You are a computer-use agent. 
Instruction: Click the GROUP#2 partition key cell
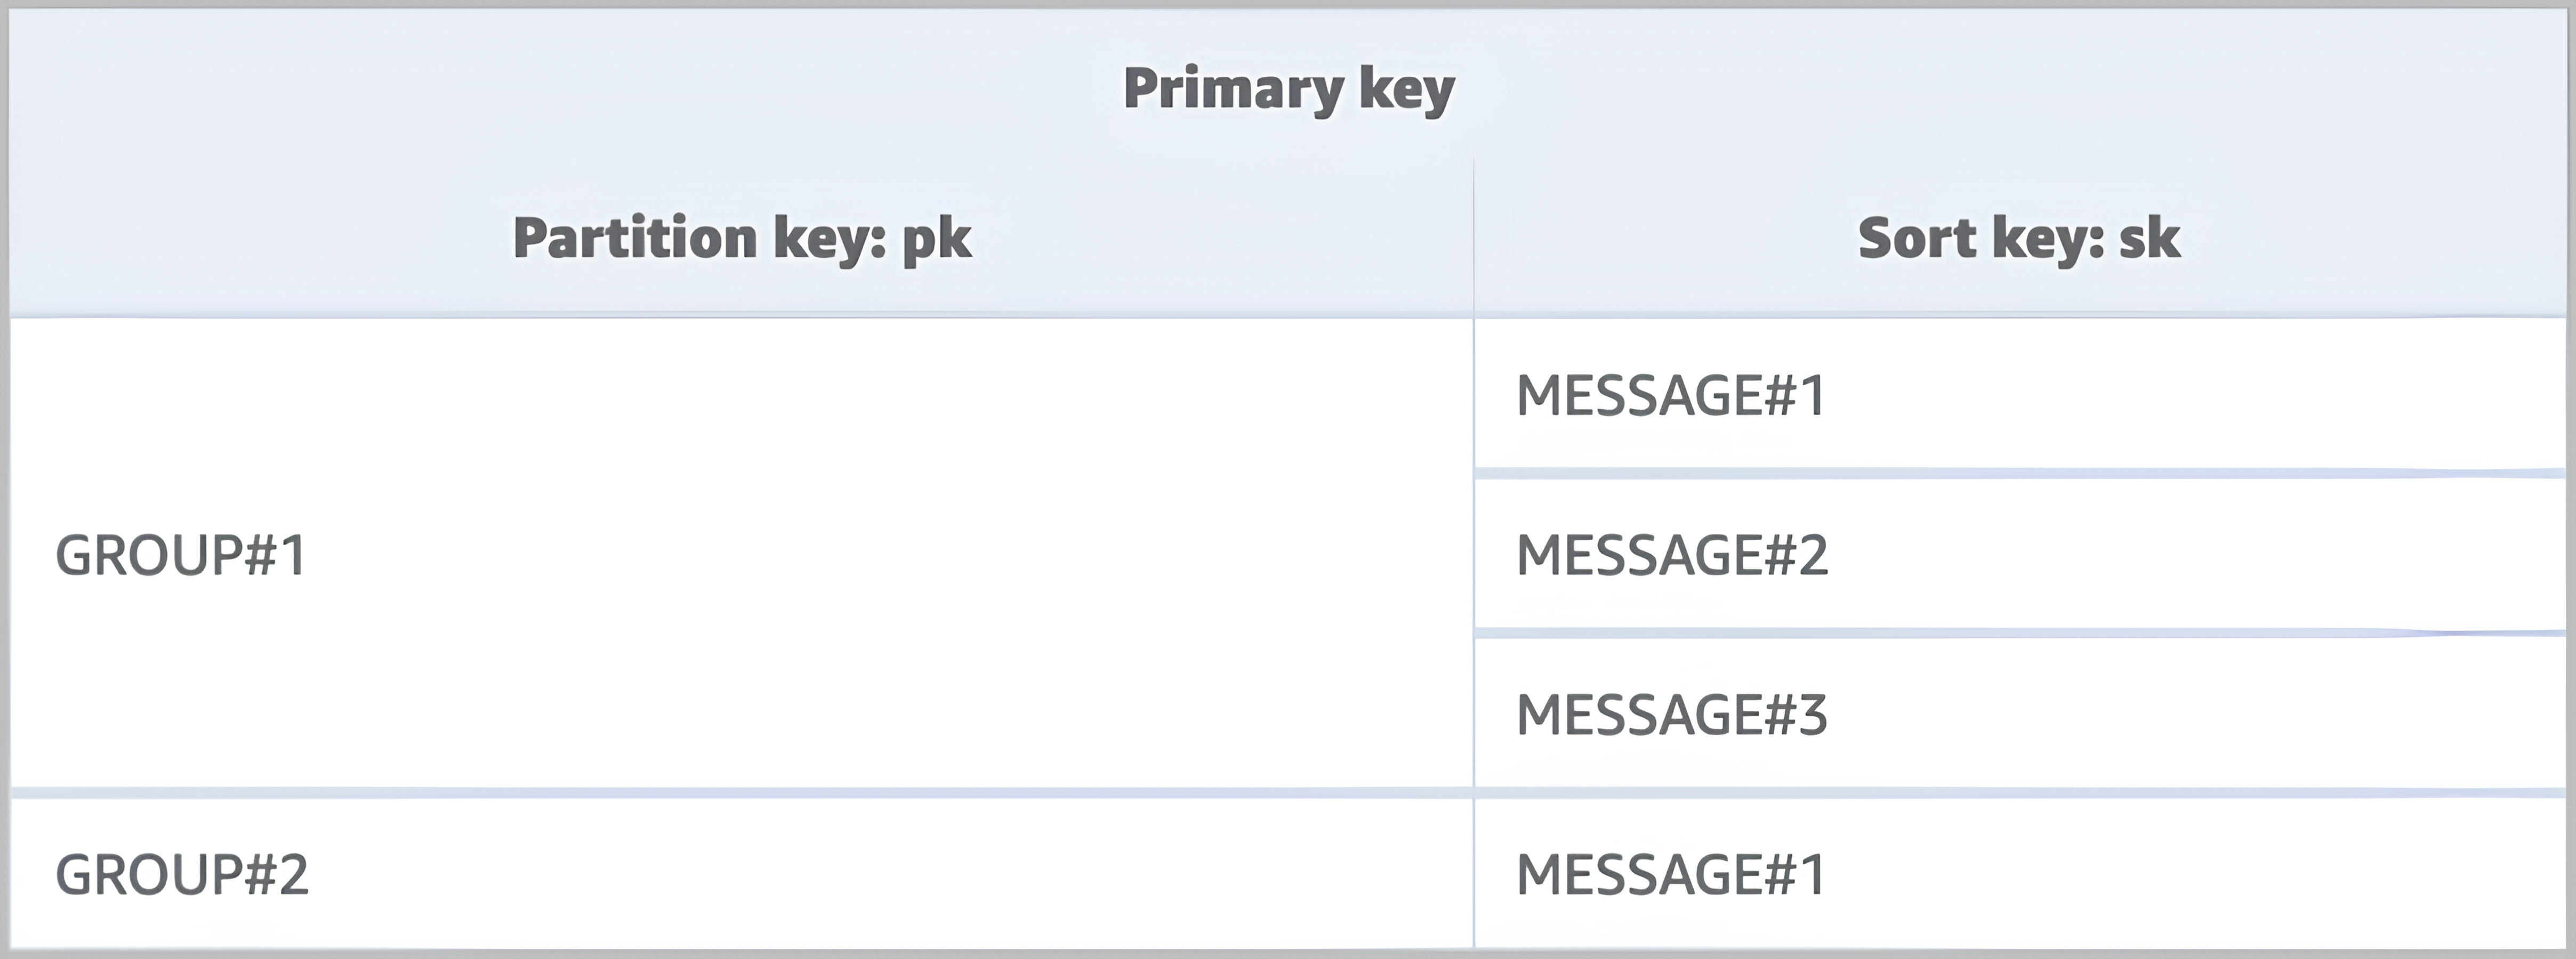[181, 874]
